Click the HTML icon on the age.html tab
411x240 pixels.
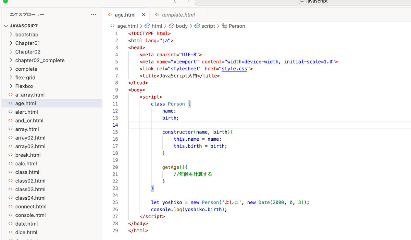tap(110, 14)
